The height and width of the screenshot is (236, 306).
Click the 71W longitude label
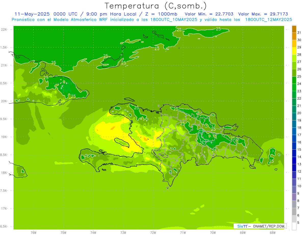183,233
